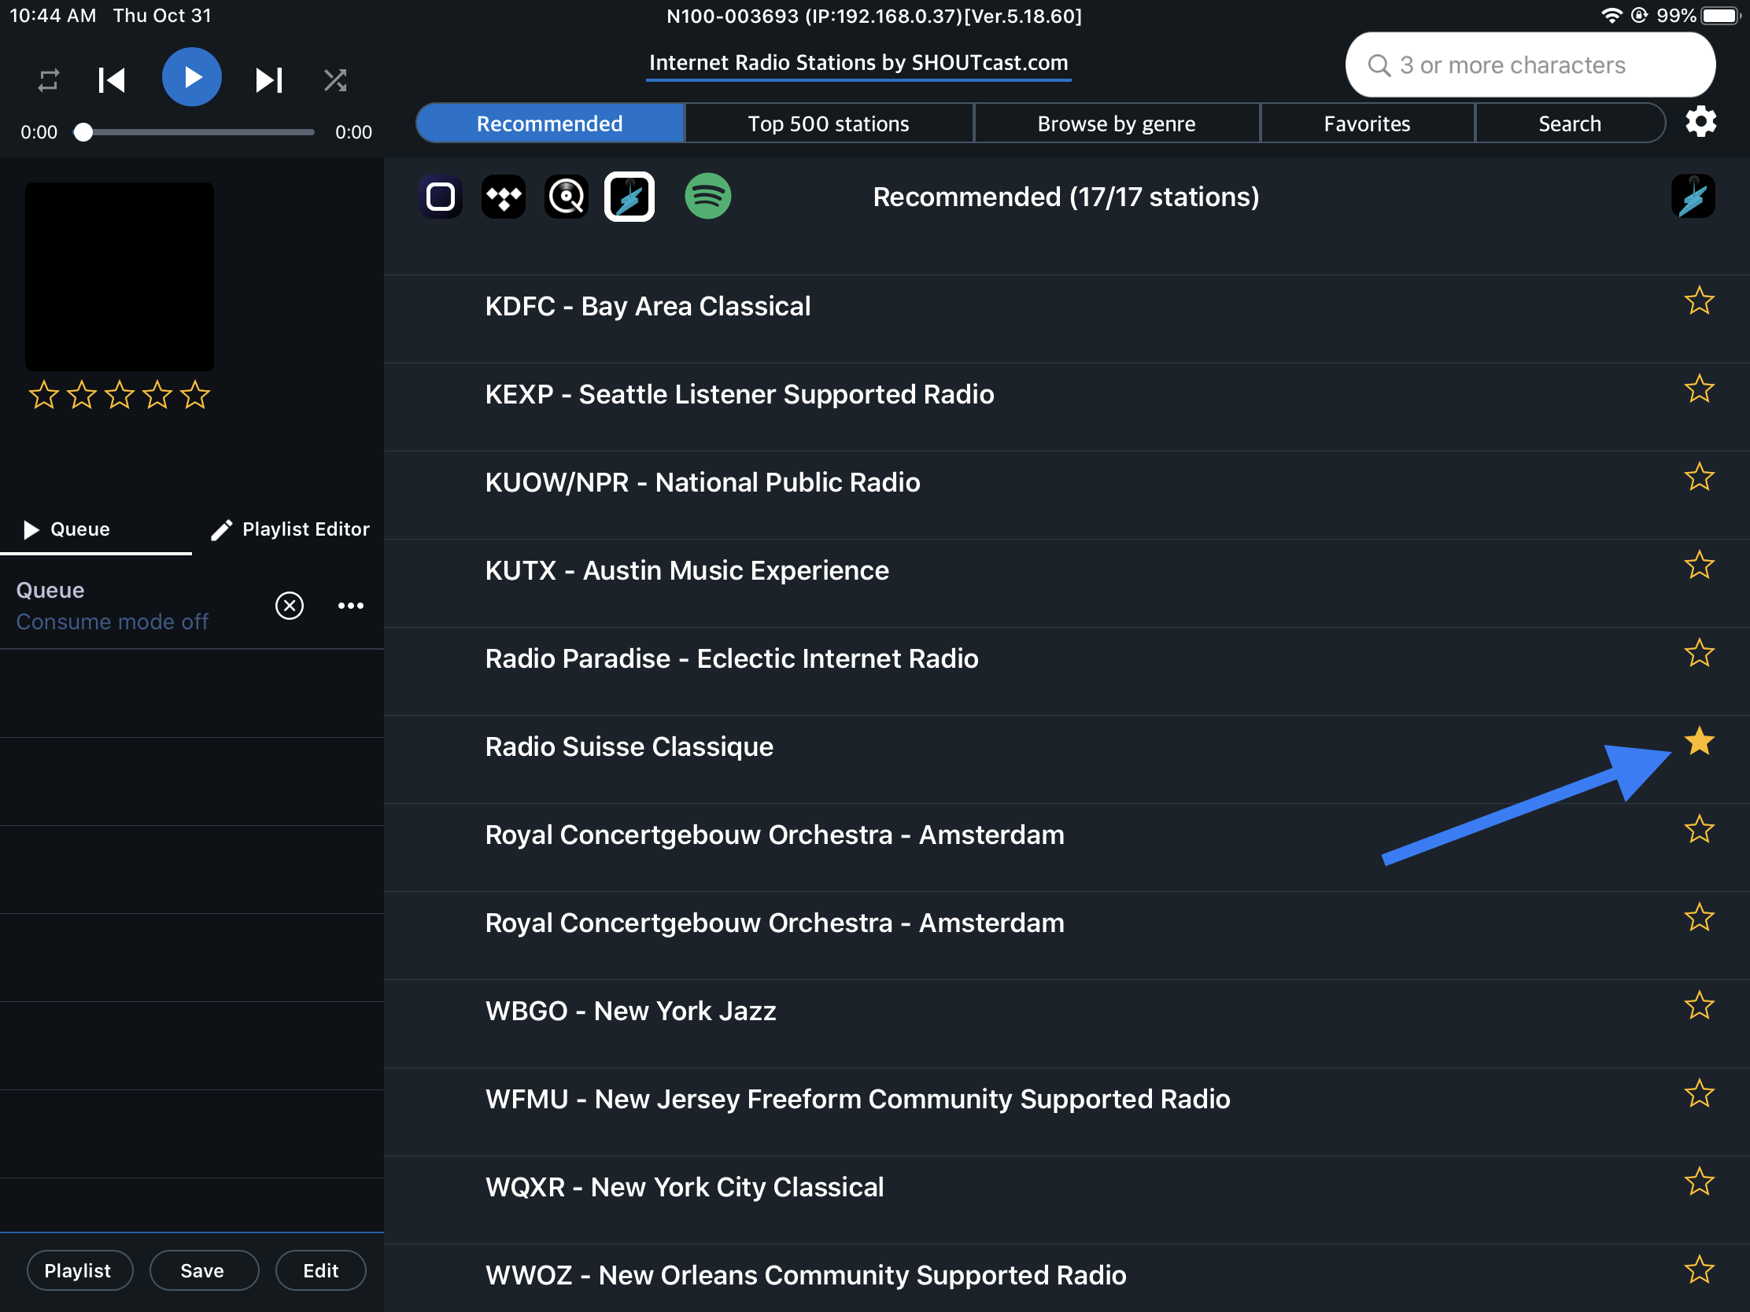Viewport: 1750px width, 1312px height.
Task: Start playback with the Play button
Action: pyautogui.click(x=191, y=78)
